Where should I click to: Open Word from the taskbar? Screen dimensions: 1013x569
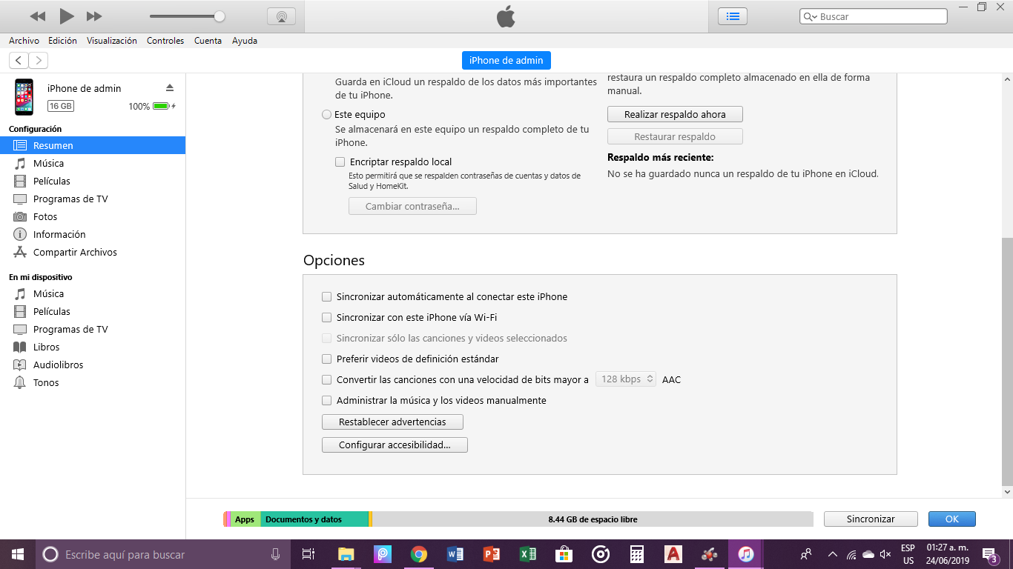tap(455, 554)
